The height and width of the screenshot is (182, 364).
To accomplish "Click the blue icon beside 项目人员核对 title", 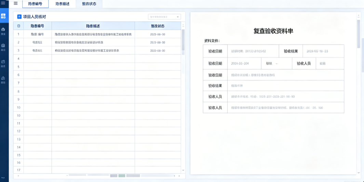I will (19, 17).
